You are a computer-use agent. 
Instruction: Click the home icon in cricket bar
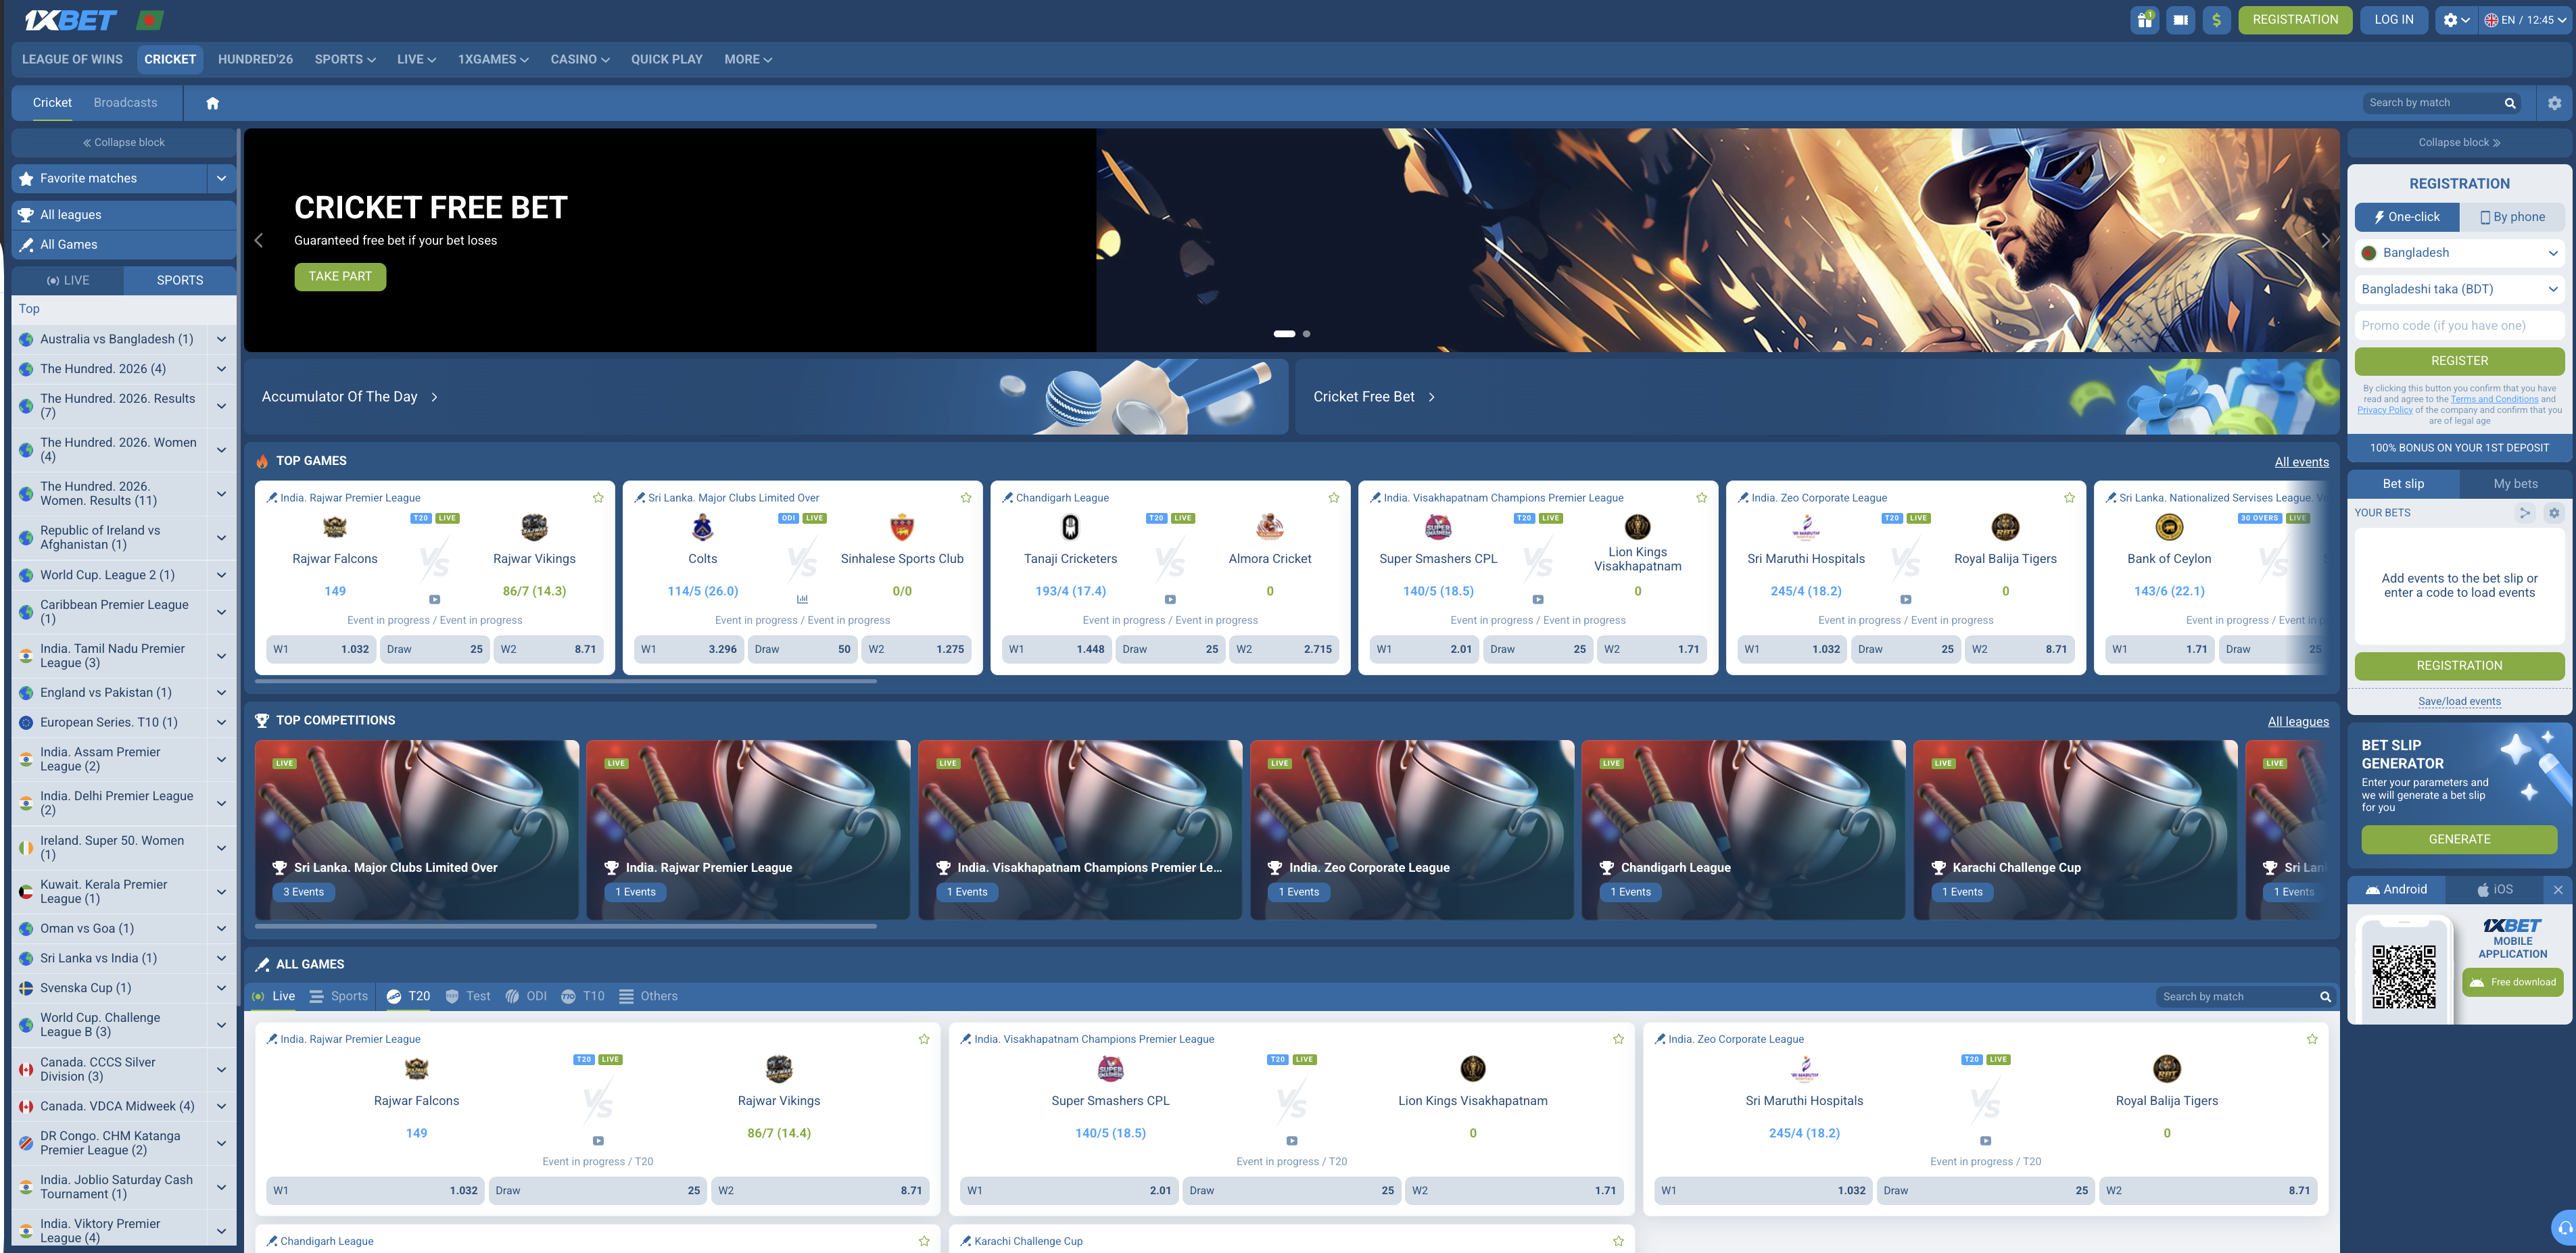pos(212,103)
